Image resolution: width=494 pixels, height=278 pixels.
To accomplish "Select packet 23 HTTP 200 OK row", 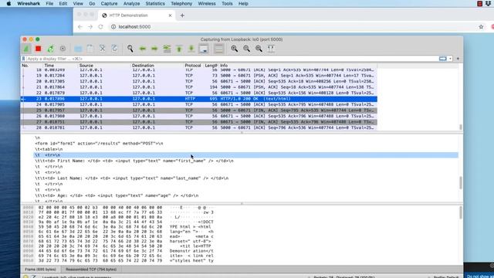I will pos(199,99).
